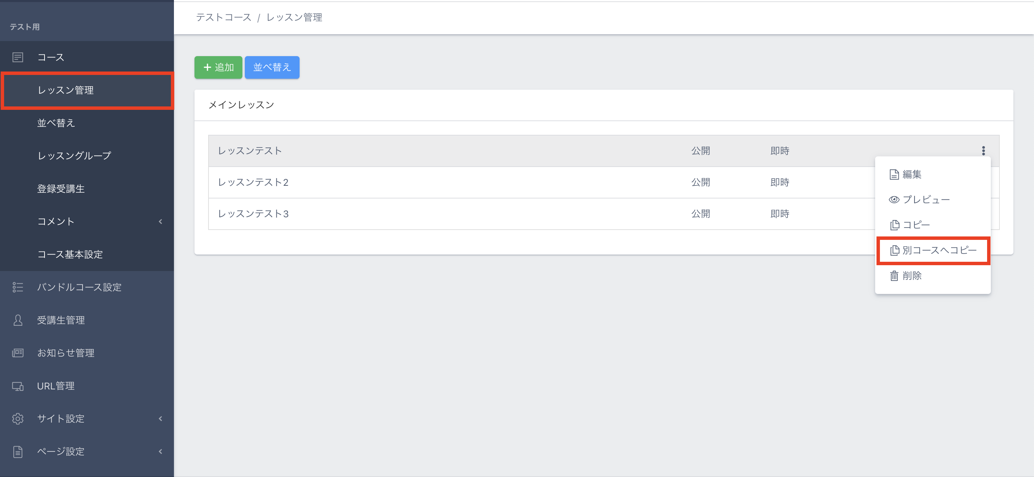The image size is (1034, 477).
Task: Choose 削除 from the dropdown menu
Action: (x=911, y=276)
